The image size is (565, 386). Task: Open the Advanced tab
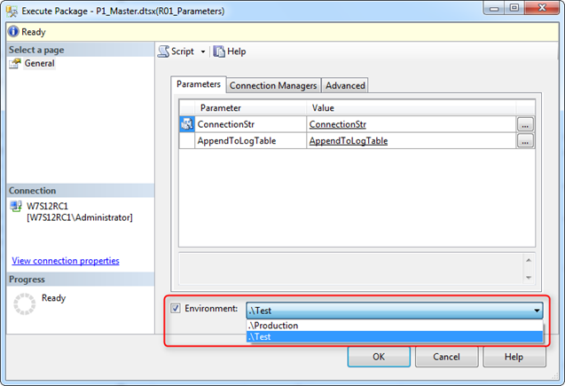[x=345, y=86]
